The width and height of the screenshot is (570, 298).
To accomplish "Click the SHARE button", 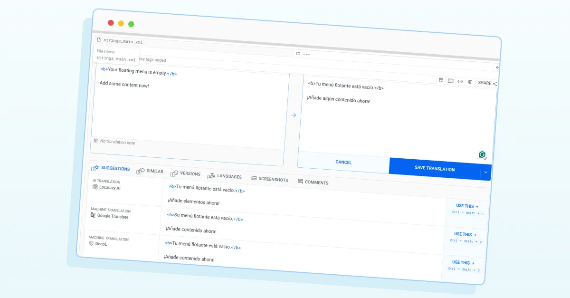I will (488, 83).
